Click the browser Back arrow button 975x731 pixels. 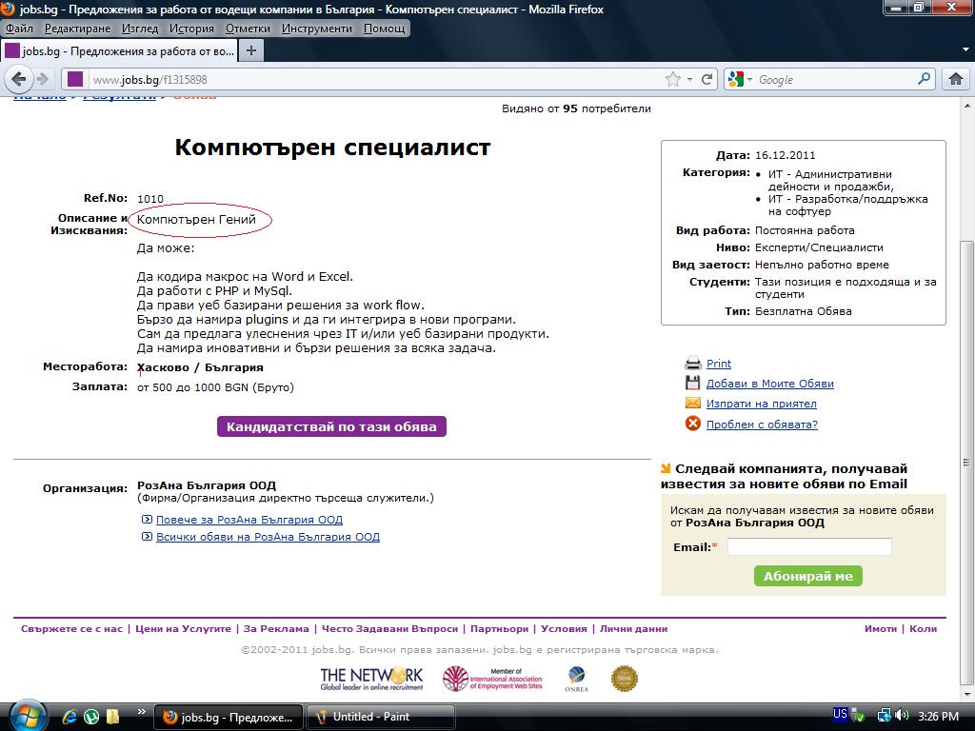19,79
